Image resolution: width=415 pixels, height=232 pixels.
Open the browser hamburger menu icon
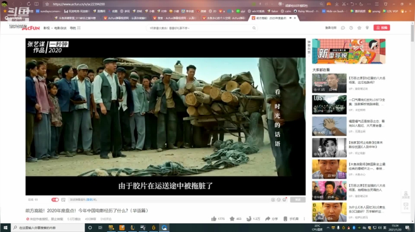(x=376, y=4)
